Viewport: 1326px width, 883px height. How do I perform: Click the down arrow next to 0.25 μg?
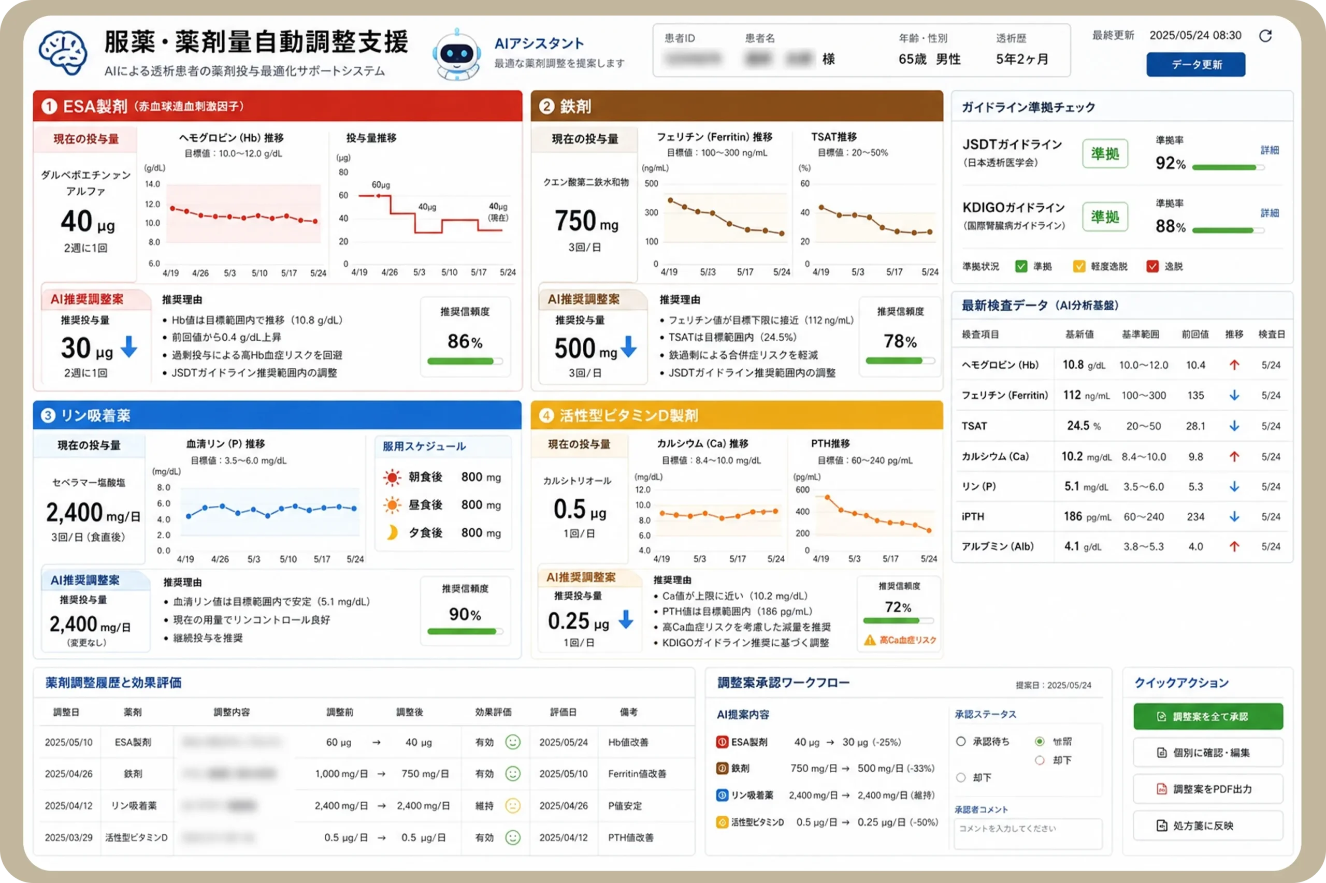(626, 619)
